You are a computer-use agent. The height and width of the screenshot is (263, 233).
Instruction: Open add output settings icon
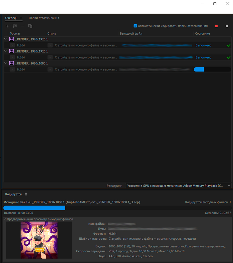[x=15, y=26]
